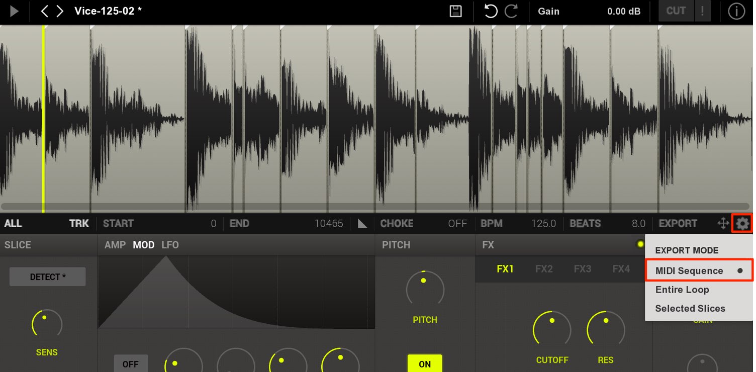Click the CUTOFF knob

pos(552,329)
